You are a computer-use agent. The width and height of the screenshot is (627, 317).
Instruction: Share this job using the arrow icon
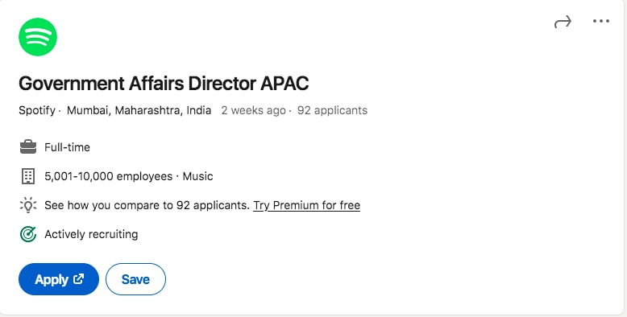(563, 22)
